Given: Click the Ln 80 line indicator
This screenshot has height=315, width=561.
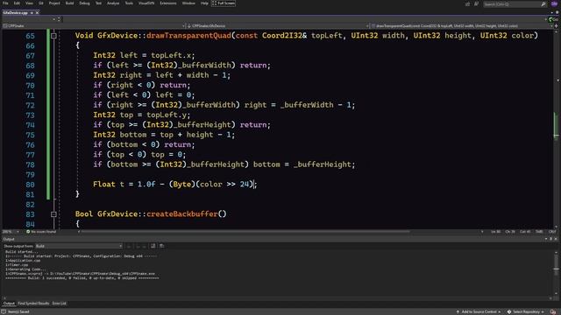Looking at the screenshot, I should [495, 232].
